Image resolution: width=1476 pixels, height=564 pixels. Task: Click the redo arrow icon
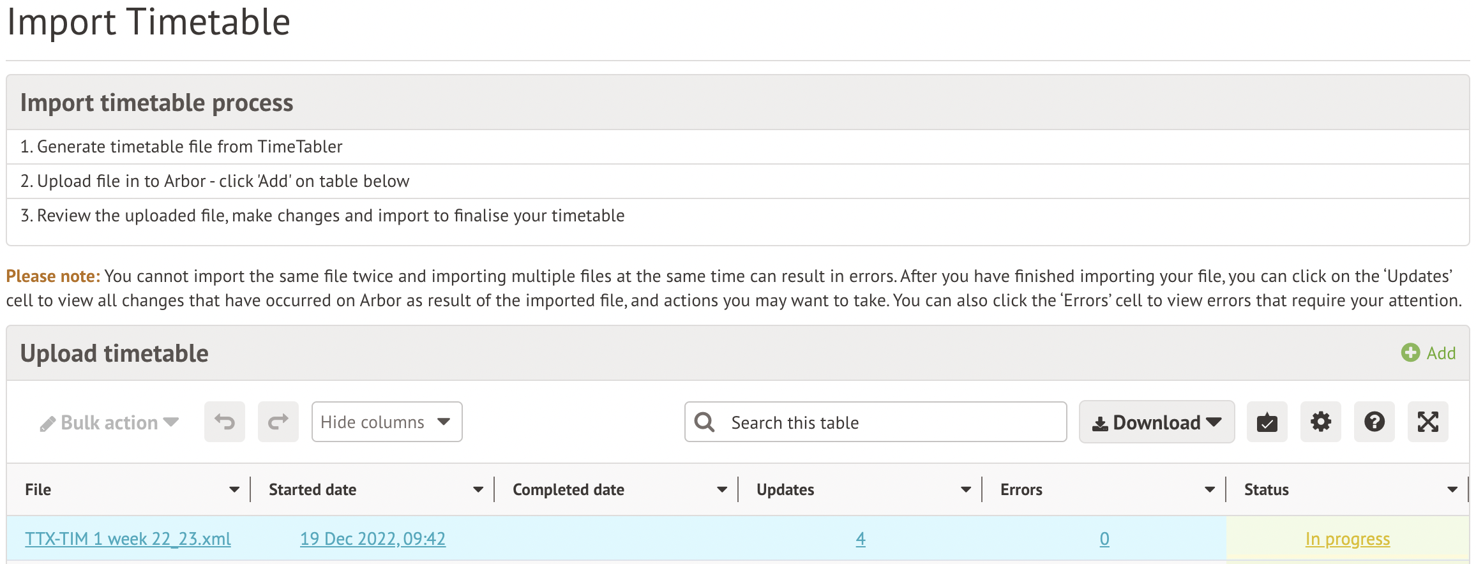278,422
